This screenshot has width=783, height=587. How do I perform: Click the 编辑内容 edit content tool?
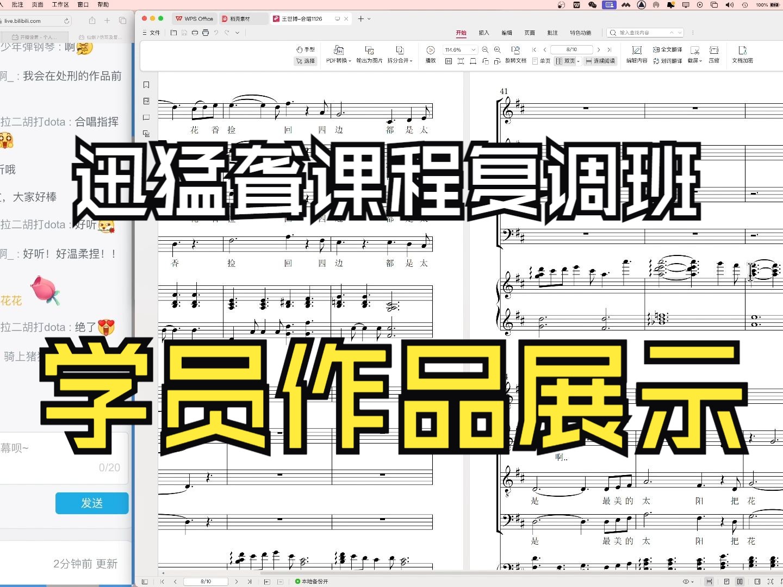point(637,55)
